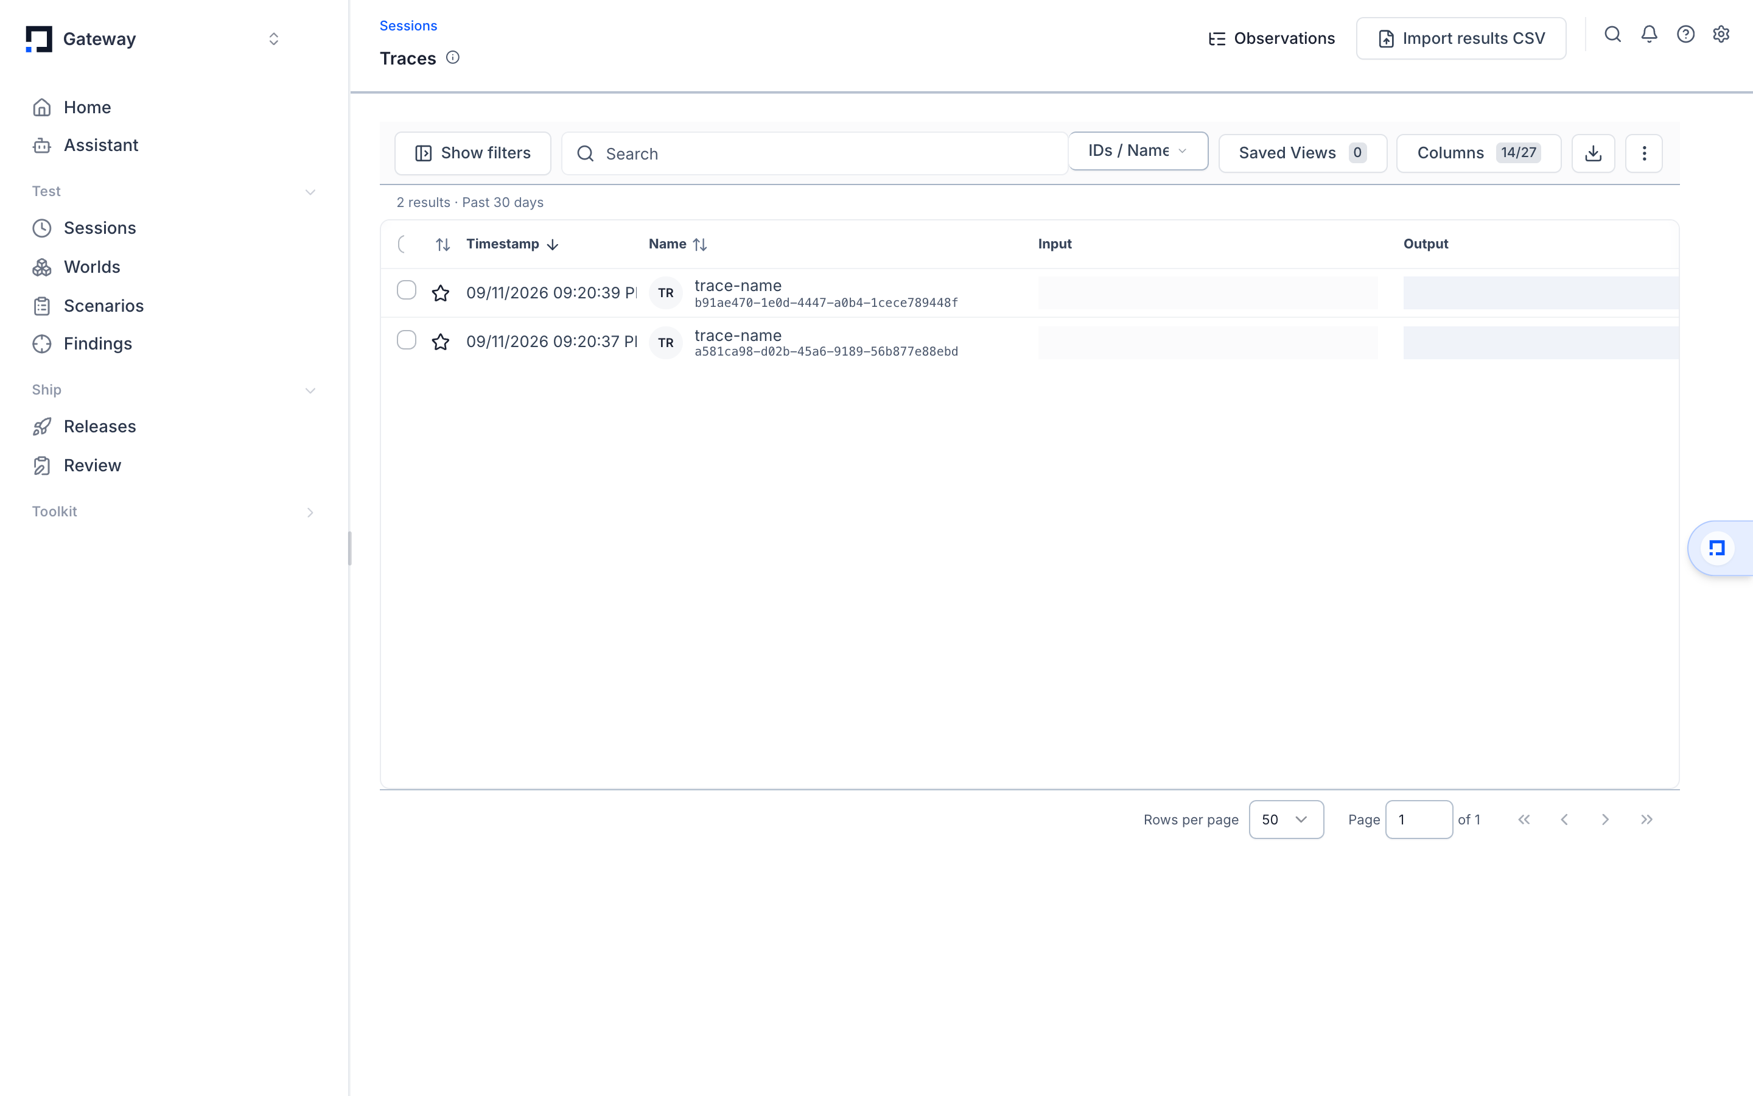Image resolution: width=1753 pixels, height=1096 pixels.
Task: Open the settings gear icon
Action: (1721, 34)
